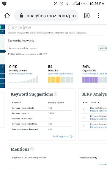
Task: Tap the browser home icon
Action: click(x=7, y=16)
